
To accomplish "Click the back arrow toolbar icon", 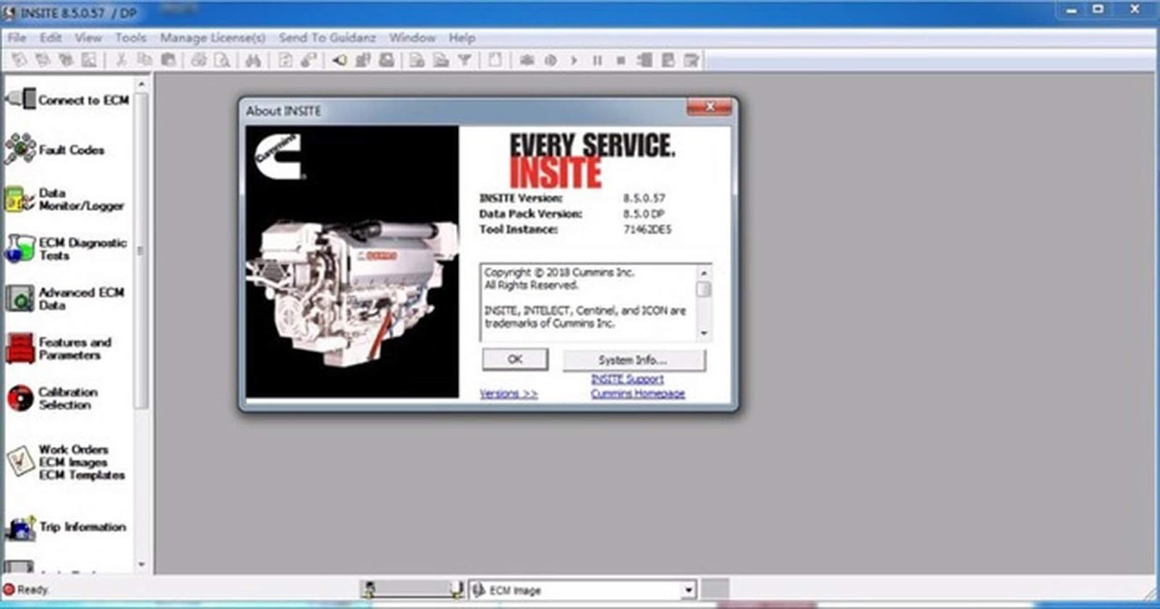I will (x=339, y=60).
